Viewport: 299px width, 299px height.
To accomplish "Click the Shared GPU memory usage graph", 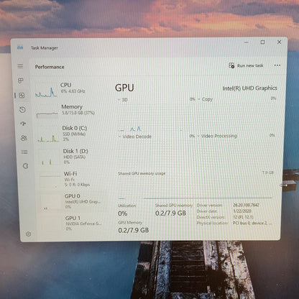I will (196, 188).
